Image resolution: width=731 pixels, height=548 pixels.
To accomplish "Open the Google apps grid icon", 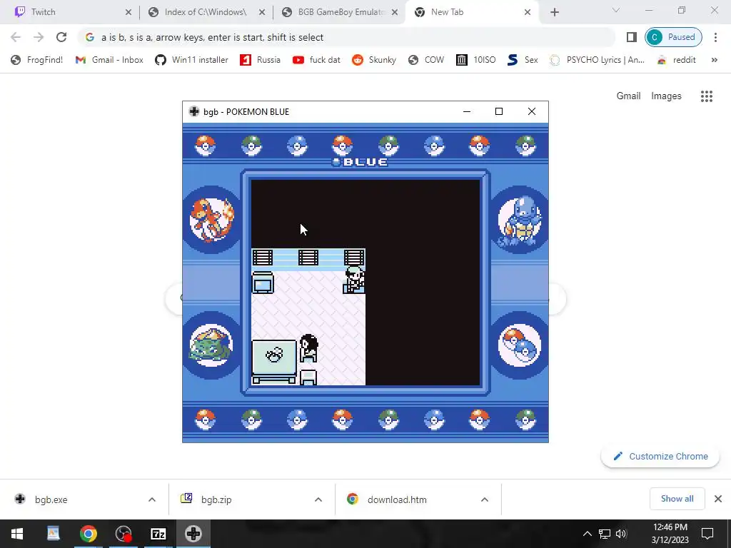I will click(x=706, y=96).
